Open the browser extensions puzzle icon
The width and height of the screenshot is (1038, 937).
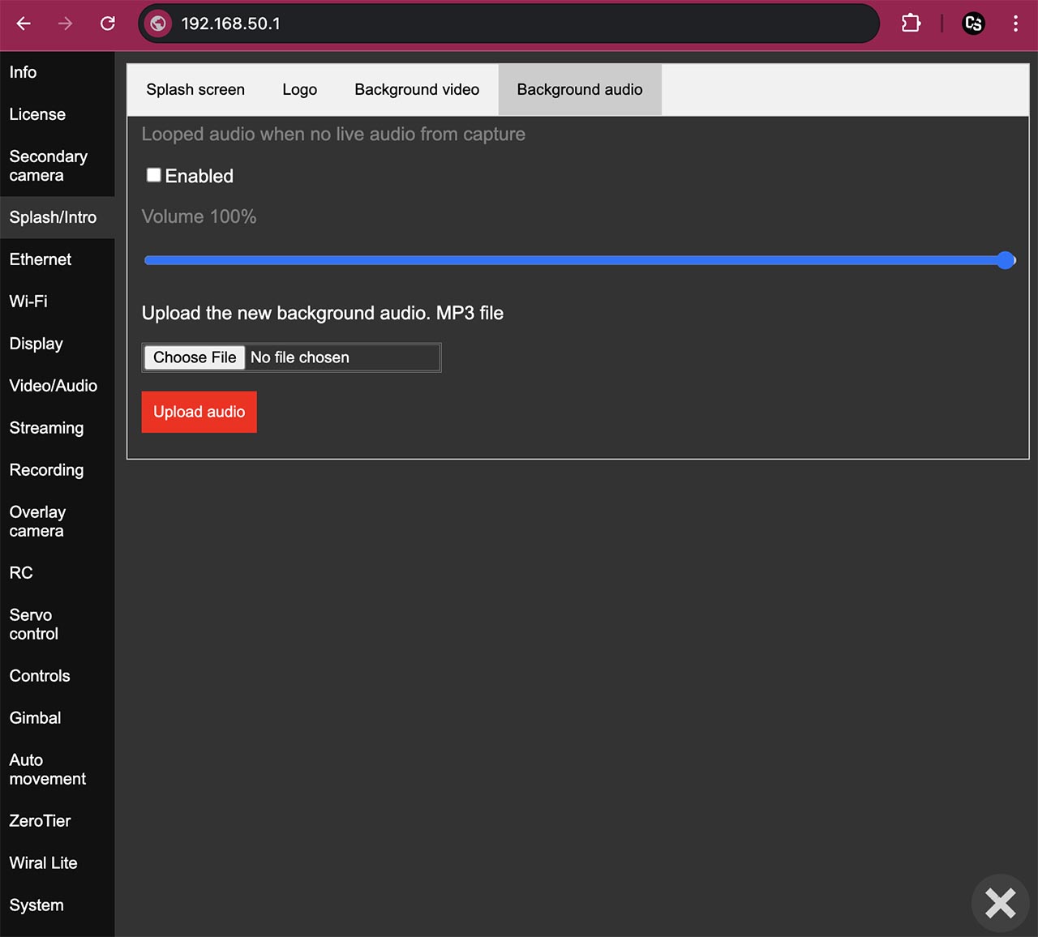coord(911,24)
